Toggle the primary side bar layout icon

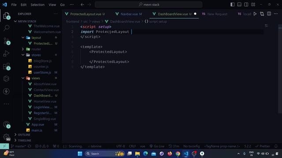[x=232, y=4]
